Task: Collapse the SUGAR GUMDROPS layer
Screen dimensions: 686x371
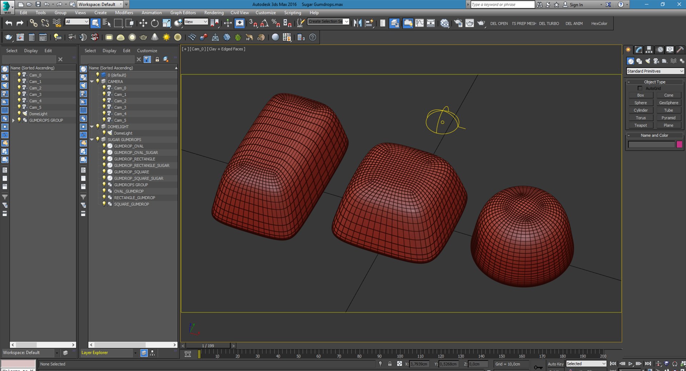Action: [x=92, y=139]
